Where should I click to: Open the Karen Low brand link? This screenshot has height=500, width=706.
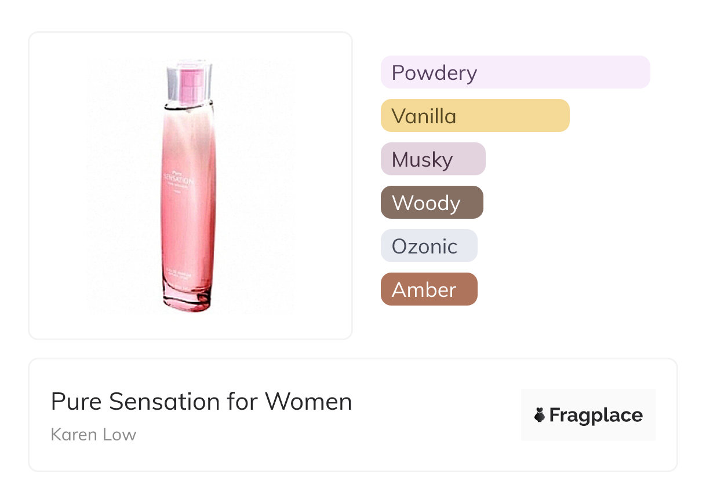pyautogui.click(x=93, y=435)
